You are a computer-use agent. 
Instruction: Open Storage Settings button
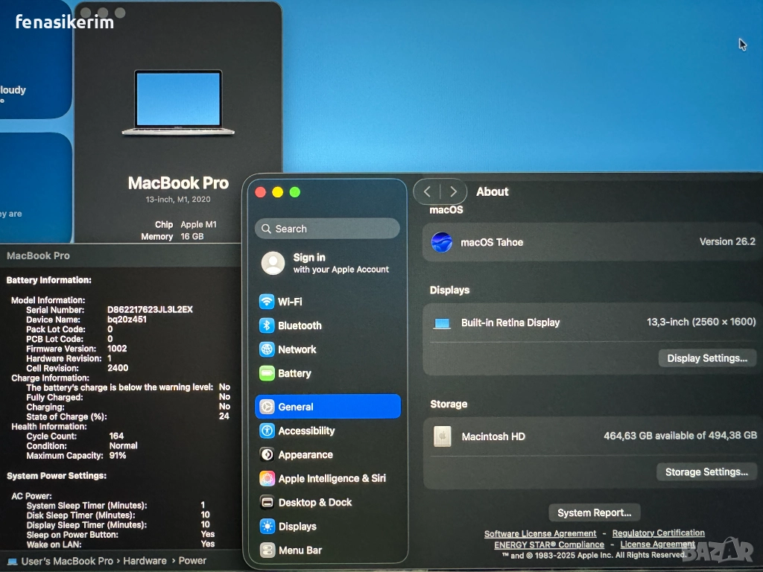coord(706,471)
